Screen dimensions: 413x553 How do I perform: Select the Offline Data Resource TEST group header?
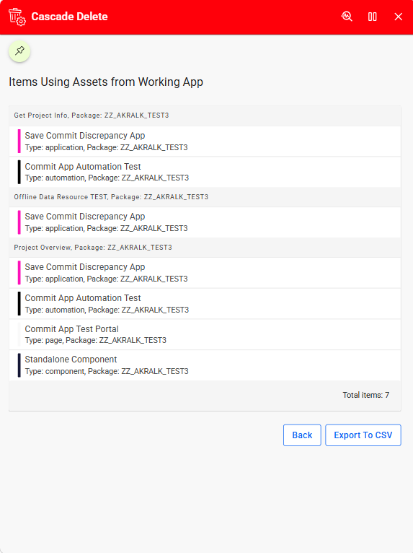[x=205, y=197]
